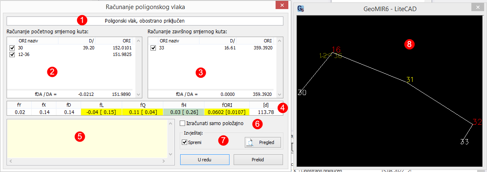Viewport: 487px width, 172px height.
Task: Click the GeoMIR6 icon in LiteCAD title bar
Action: [301, 8]
